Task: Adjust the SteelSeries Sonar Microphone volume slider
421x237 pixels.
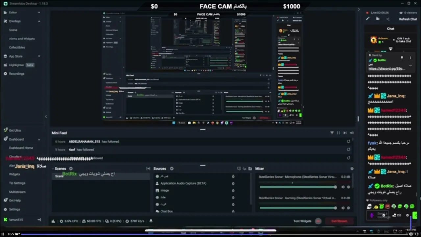Action: point(298,187)
